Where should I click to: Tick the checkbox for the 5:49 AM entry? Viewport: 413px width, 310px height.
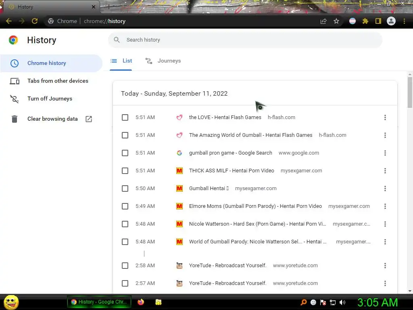click(x=125, y=206)
